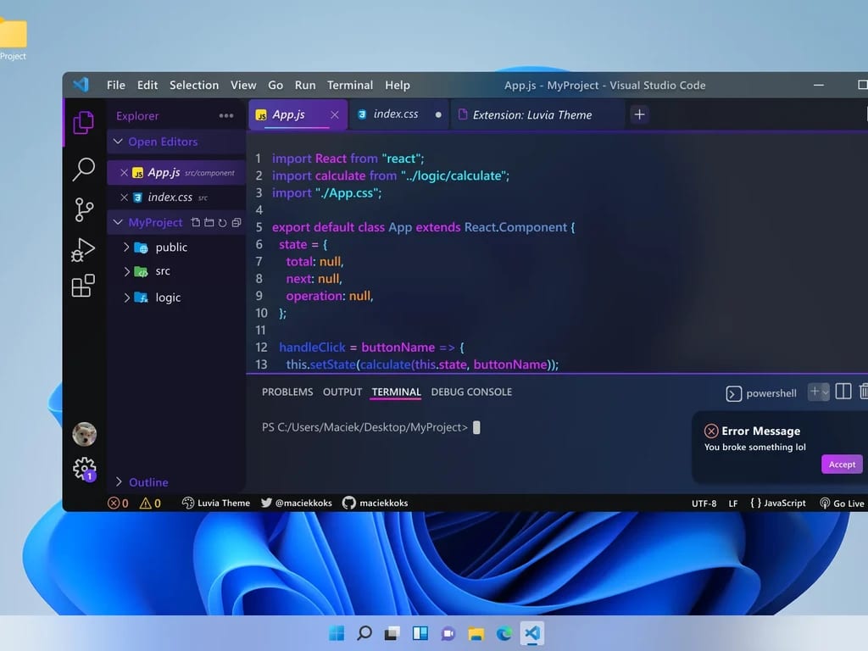Change UTF-8 file encoding
Screen dimensions: 868x651
tap(704, 504)
